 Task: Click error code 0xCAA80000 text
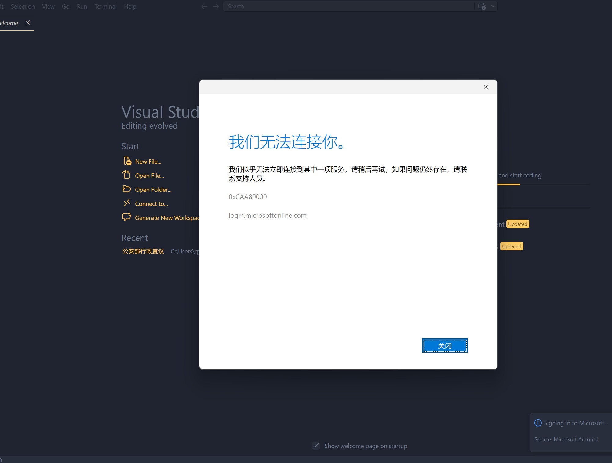point(248,197)
